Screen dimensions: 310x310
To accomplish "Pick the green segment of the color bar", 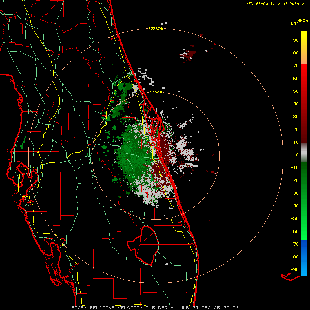I will (x=304, y=201).
